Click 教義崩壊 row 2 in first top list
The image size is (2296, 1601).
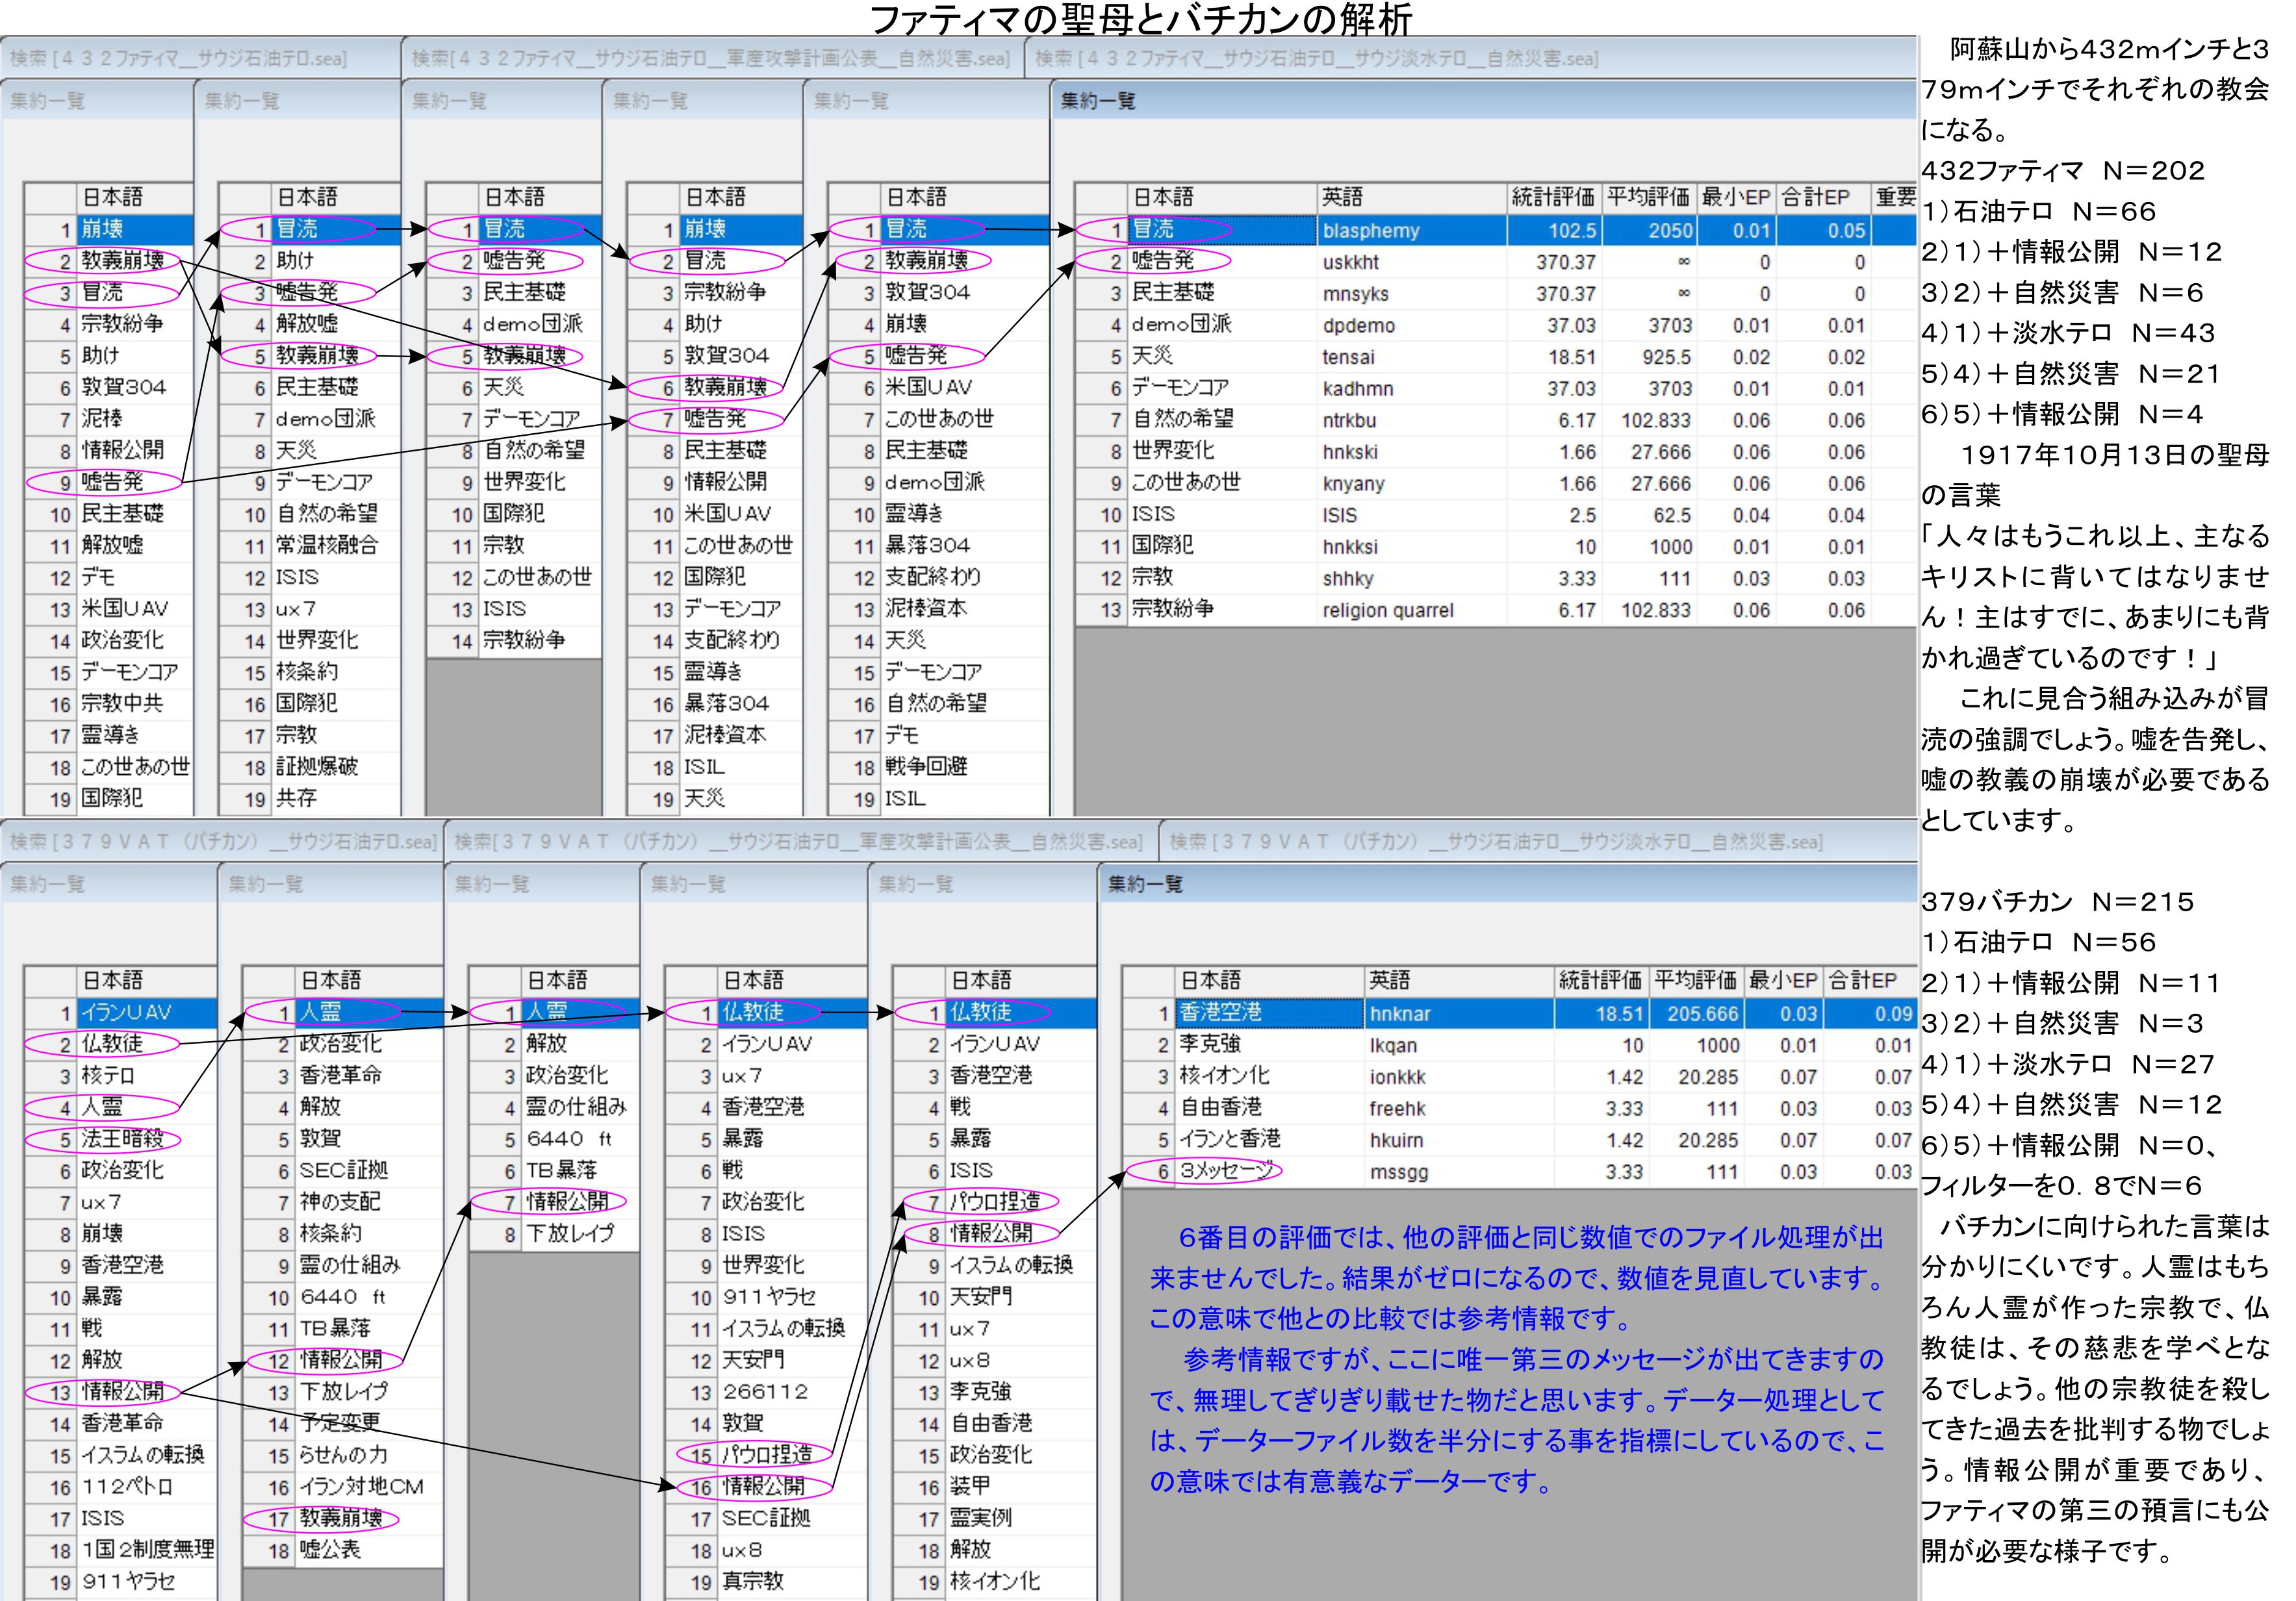[x=122, y=261]
